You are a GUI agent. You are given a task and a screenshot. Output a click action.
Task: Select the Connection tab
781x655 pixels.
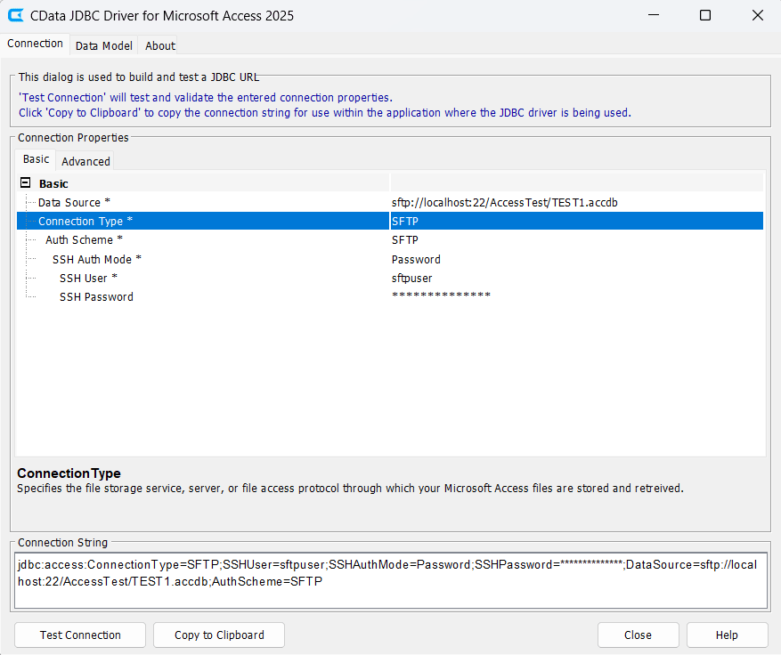36,44
